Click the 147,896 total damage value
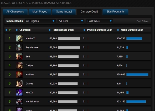 (53, 66)
